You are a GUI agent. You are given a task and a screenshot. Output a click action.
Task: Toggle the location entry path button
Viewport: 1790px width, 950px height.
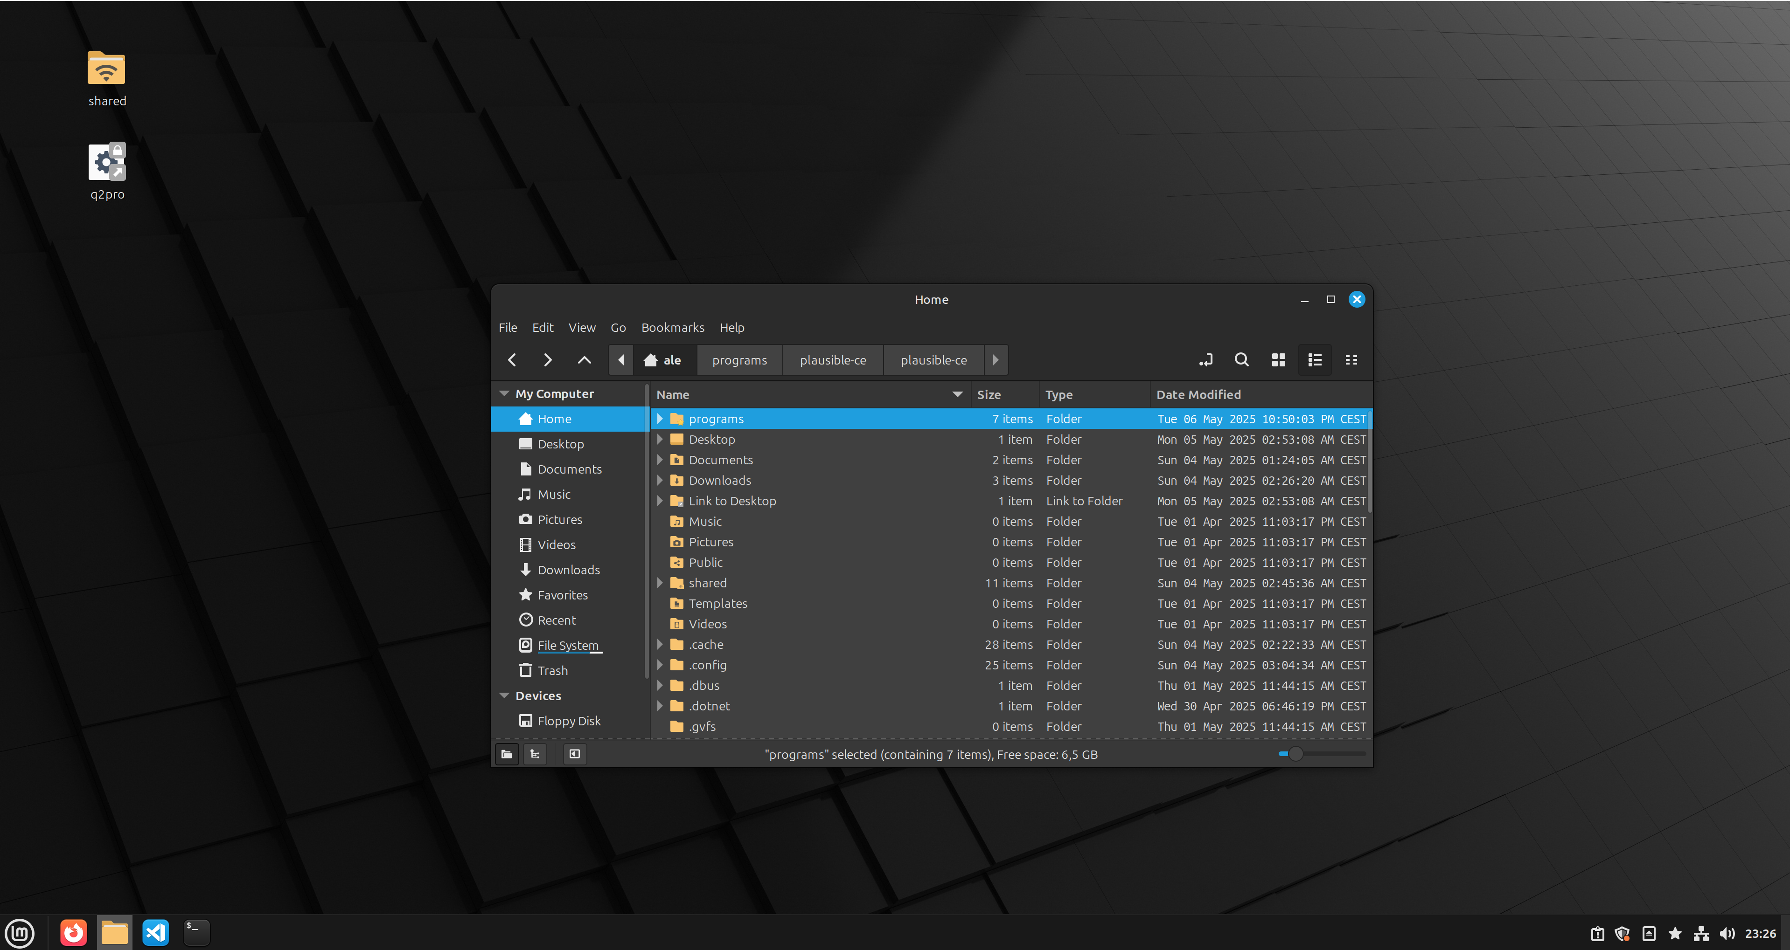click(1205, 360)
